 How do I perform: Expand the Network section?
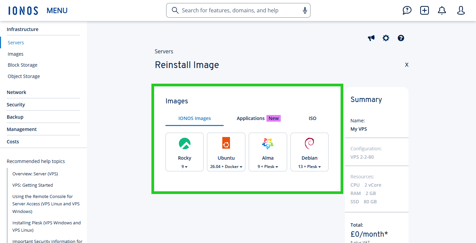point(43,92)
